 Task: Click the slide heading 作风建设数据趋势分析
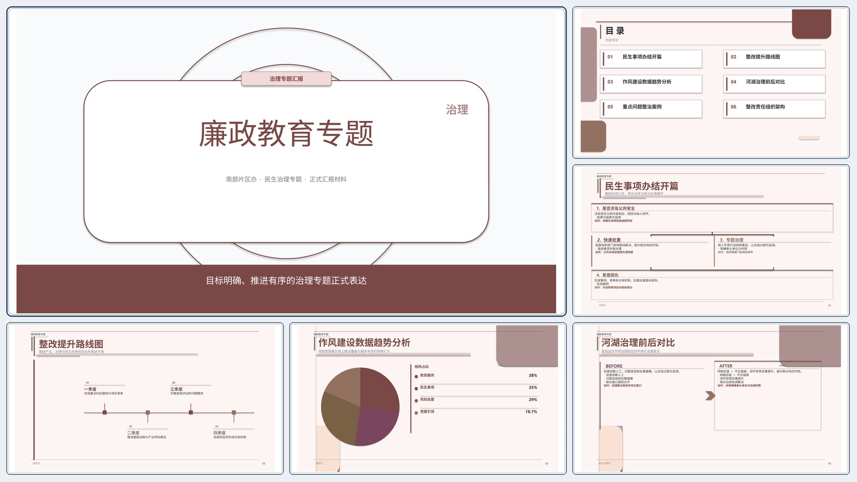click(364, 343)
